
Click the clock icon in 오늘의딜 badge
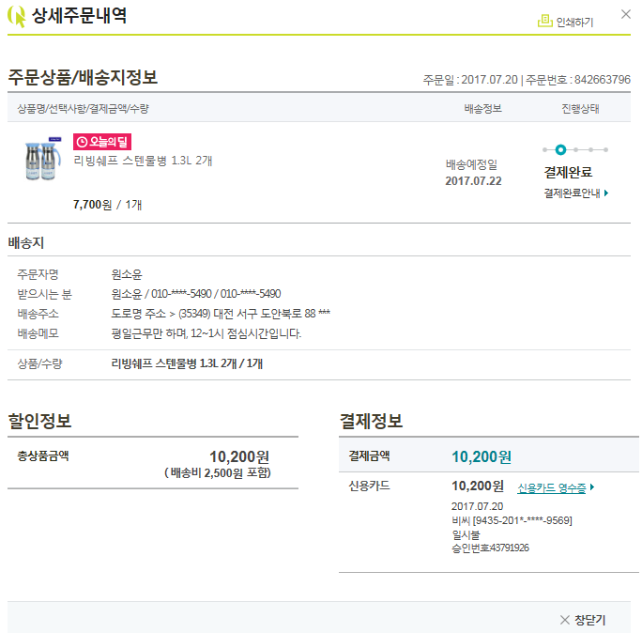[x=82, y=142]
